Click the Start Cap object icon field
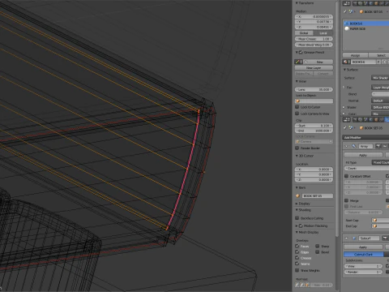Image resolution: width=389 pixels, height=292 pixels. pyautogui.click(x=380, y=221)
